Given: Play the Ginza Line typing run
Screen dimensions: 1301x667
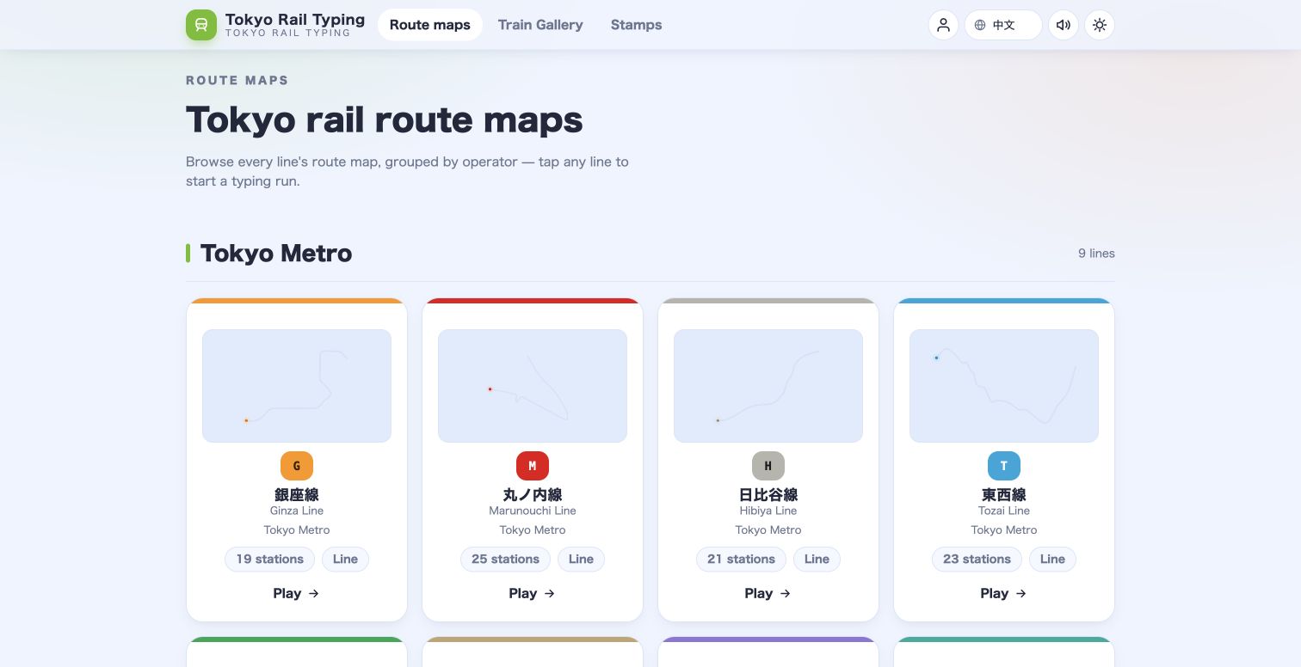Looking at the screenshot, I should pyautogui.click(x=297, y=593).
